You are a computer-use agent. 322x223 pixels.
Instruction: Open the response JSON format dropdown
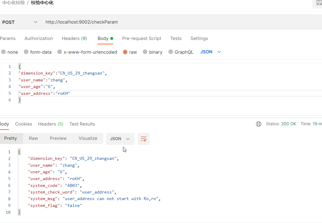(120, 139)
